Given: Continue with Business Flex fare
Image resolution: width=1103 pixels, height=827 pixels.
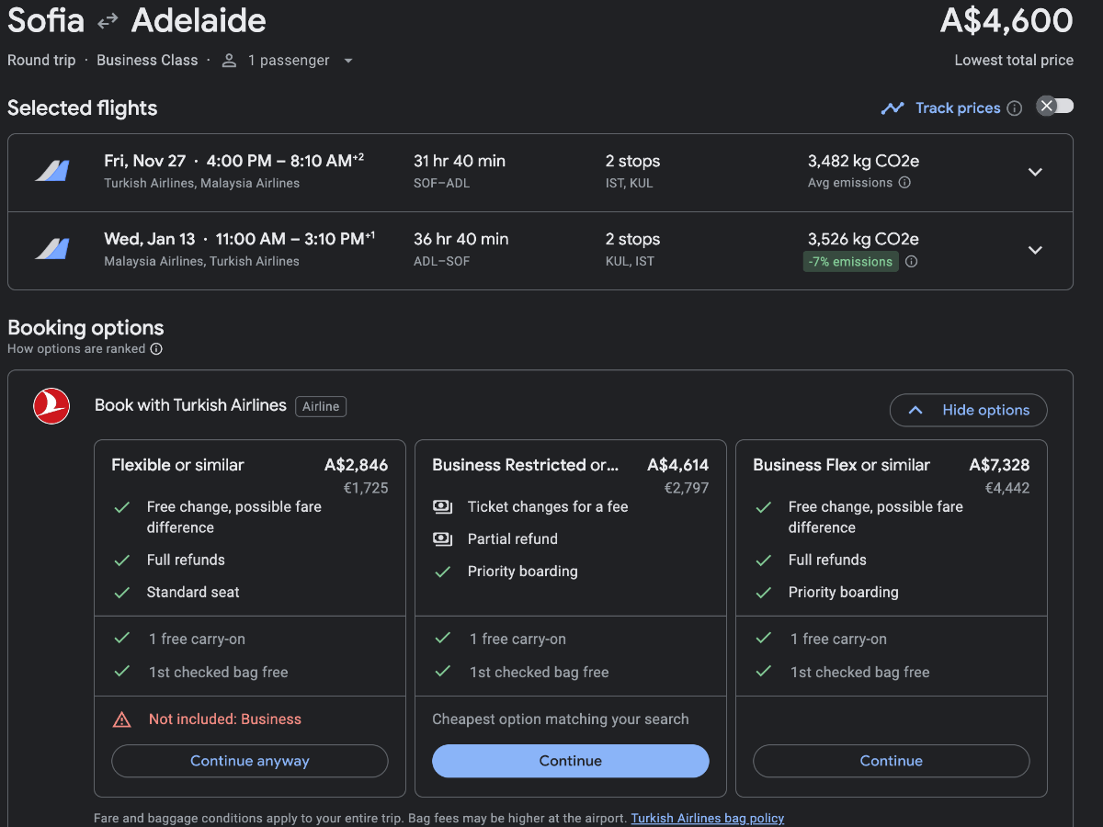Looking at the screenshot, I should (891, 761).
